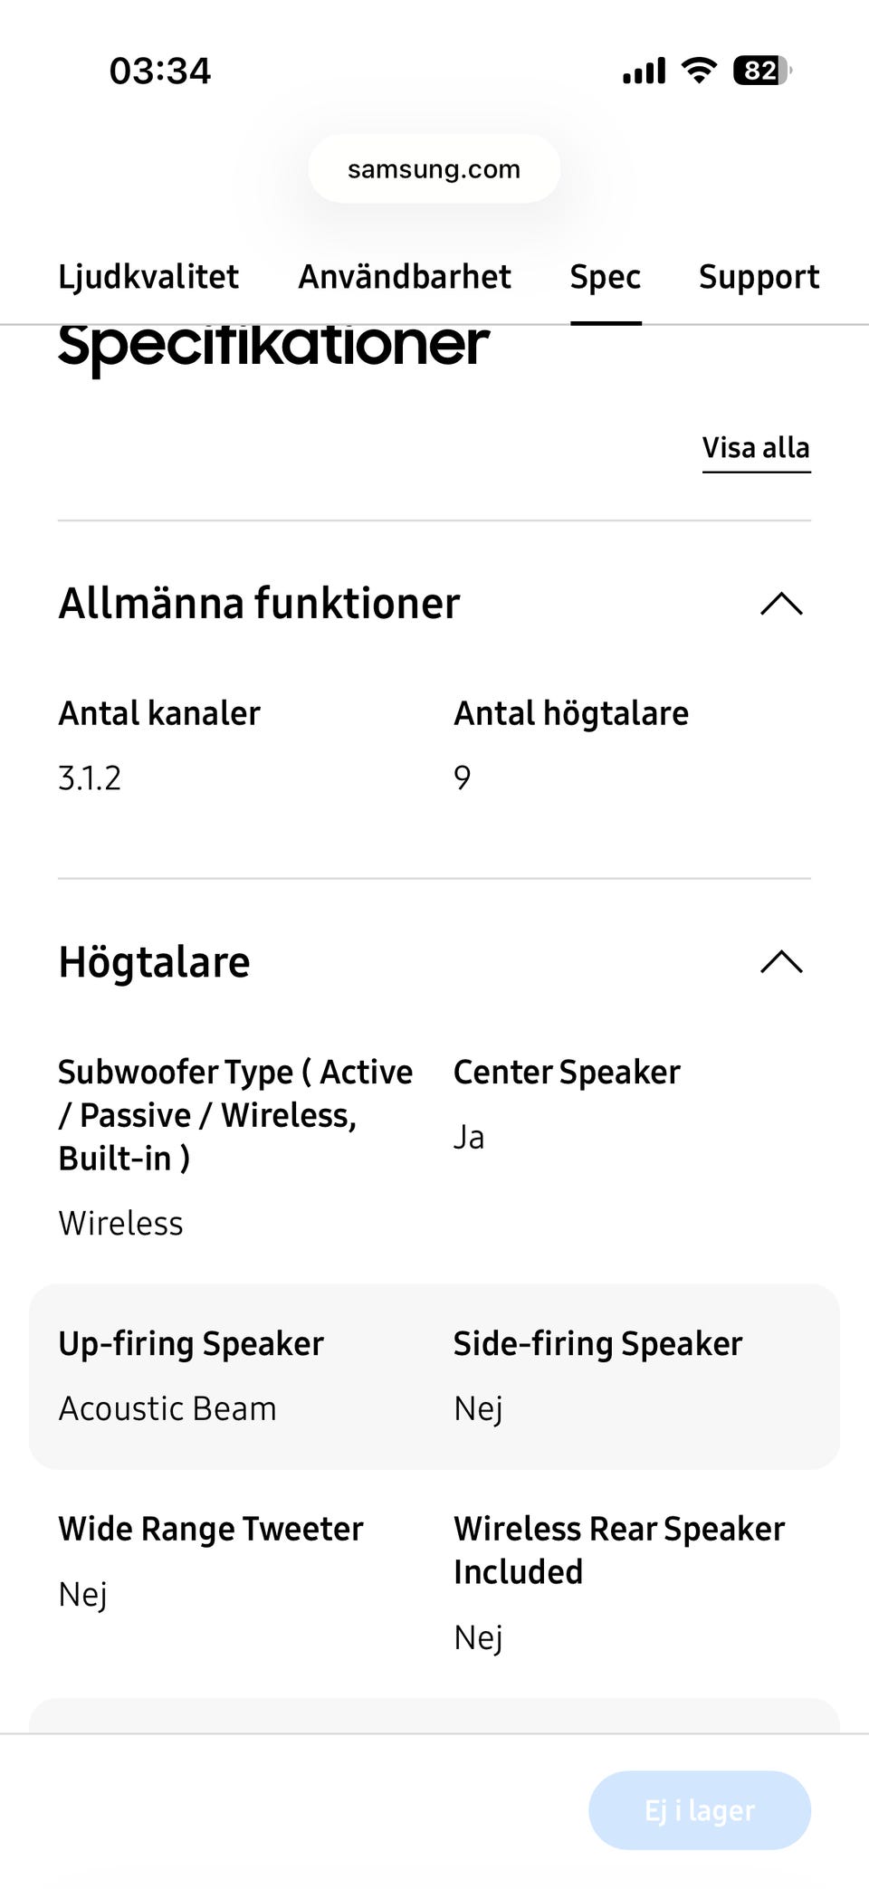869x1889 pixels.
Task: Click the Side-firing Speaker label
Action: (x=597, y=1344)
